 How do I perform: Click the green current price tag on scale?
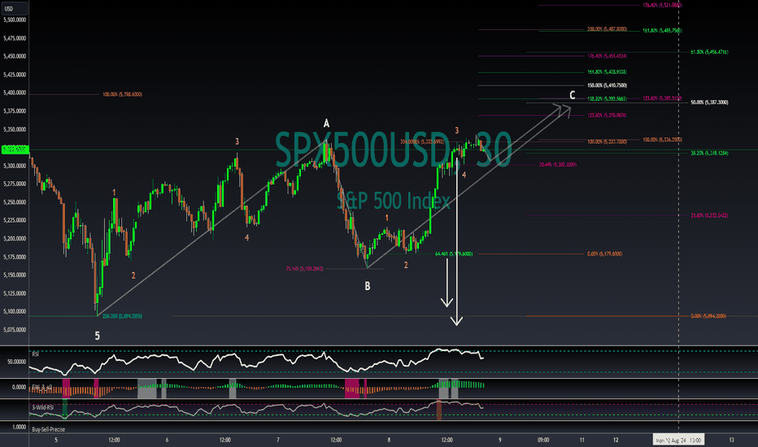click(15, 150)
